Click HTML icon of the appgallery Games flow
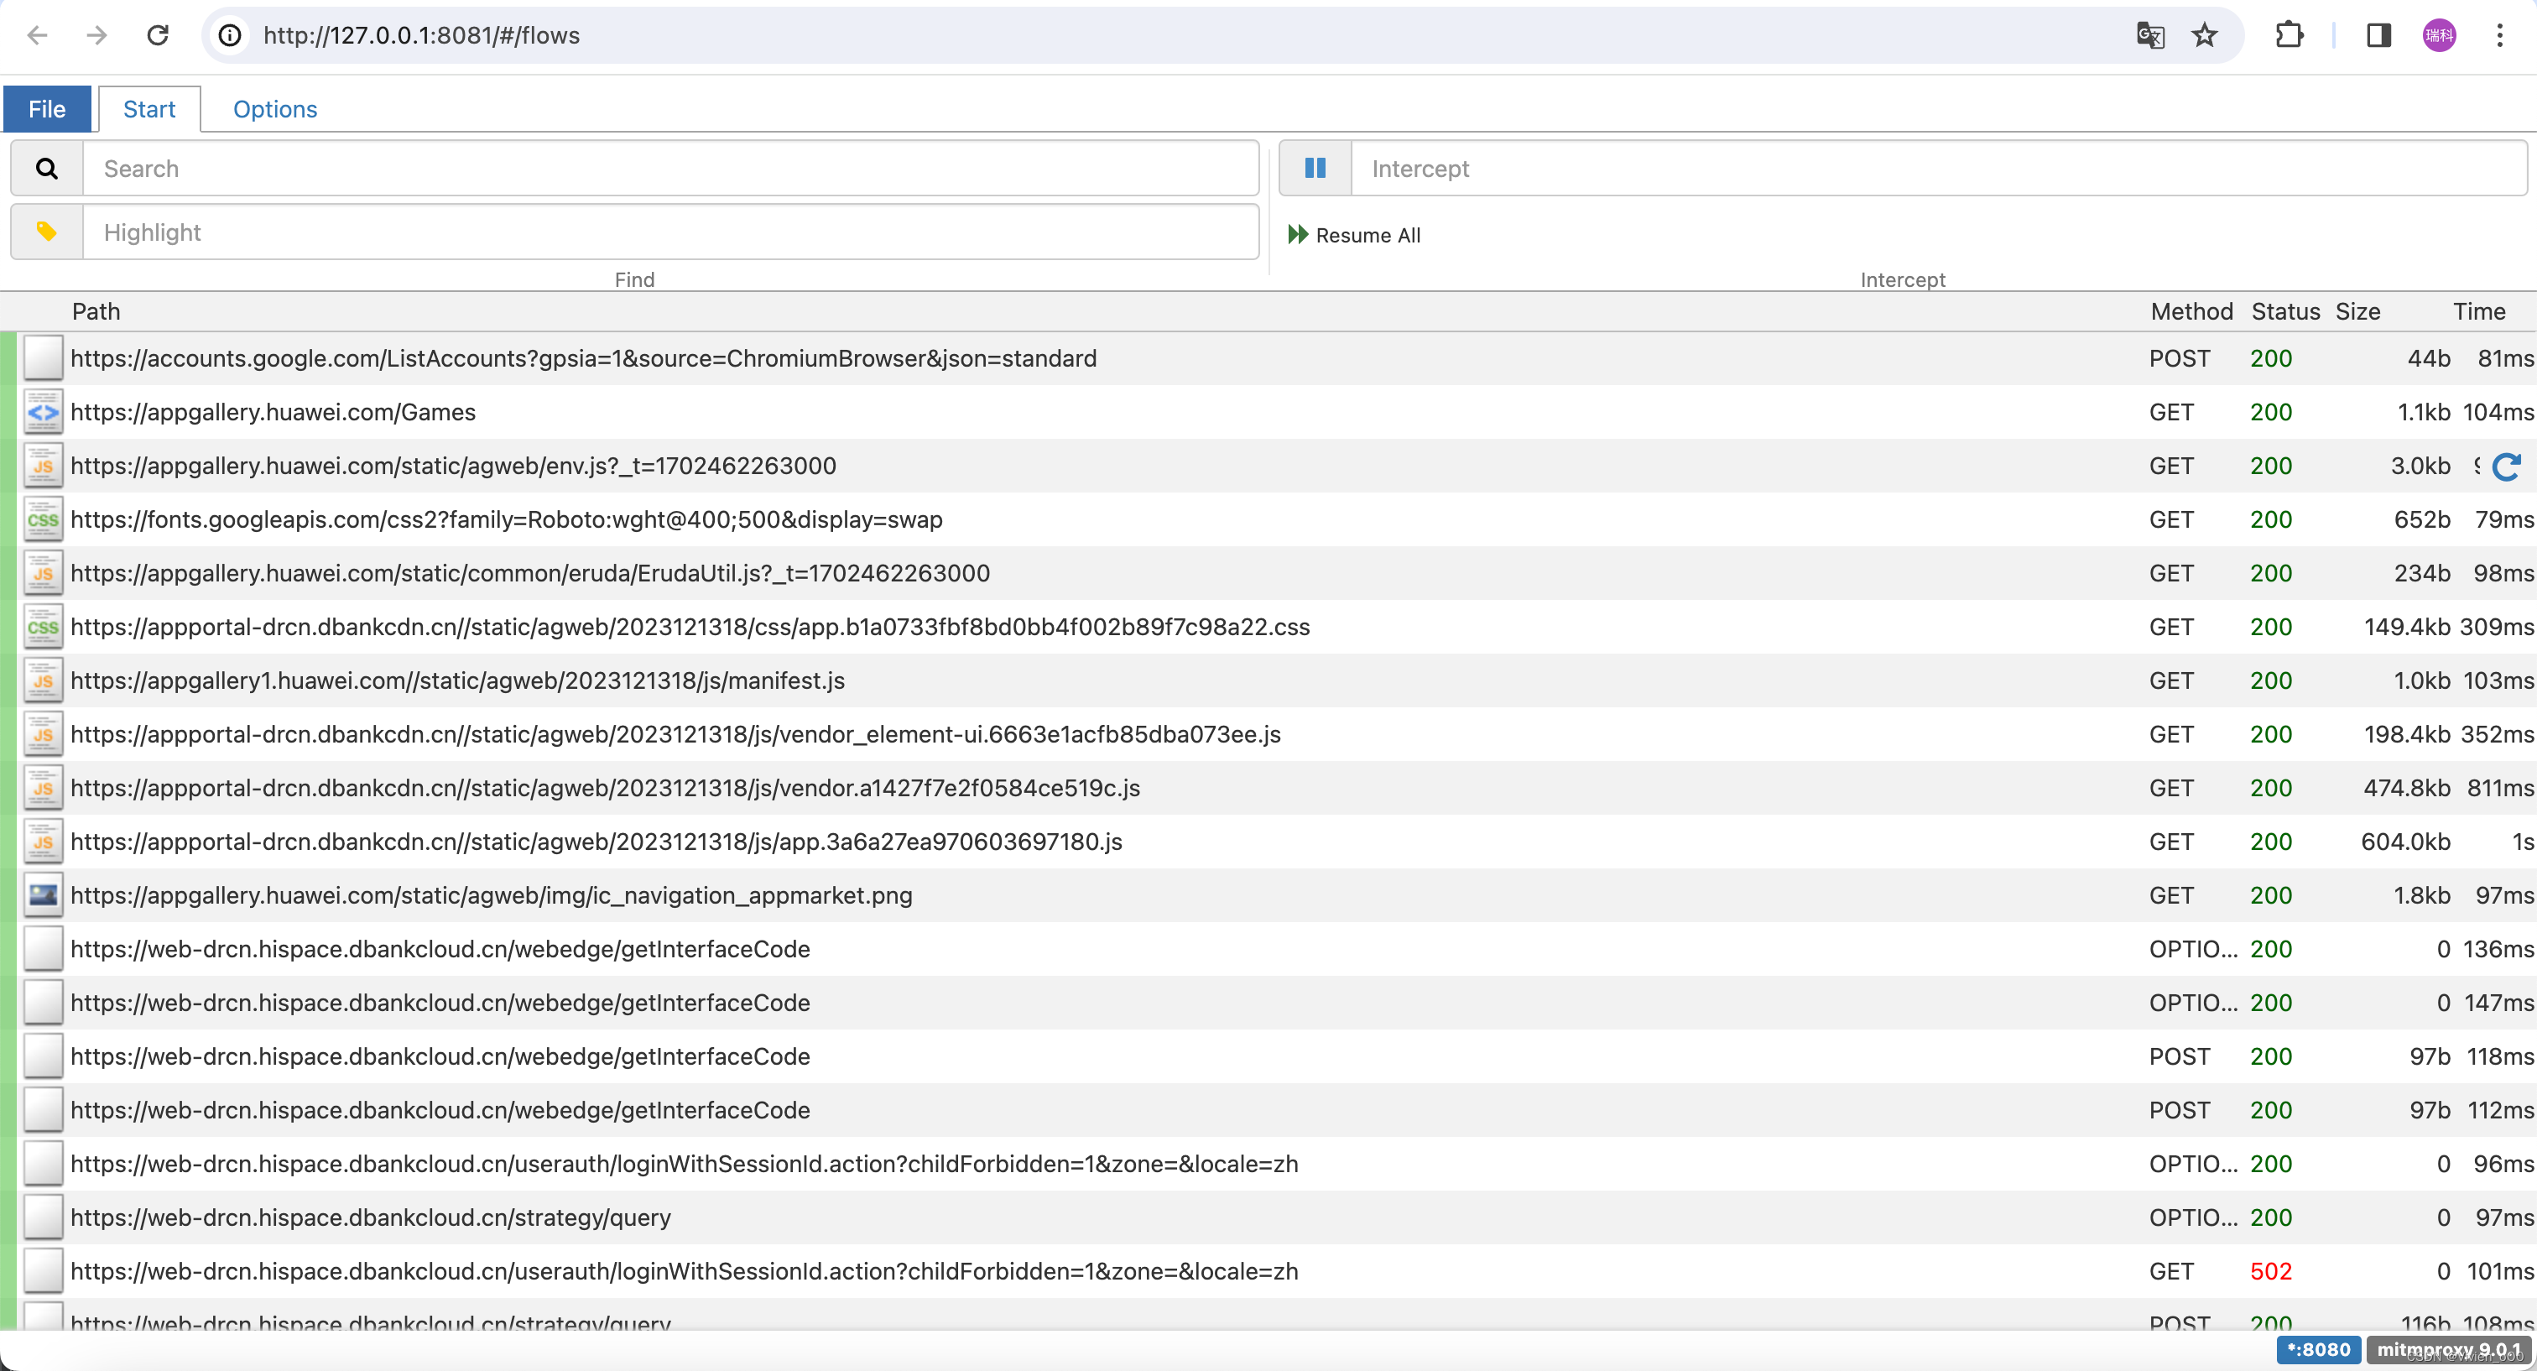2537x1371 pixels. [x=44, y=413]
